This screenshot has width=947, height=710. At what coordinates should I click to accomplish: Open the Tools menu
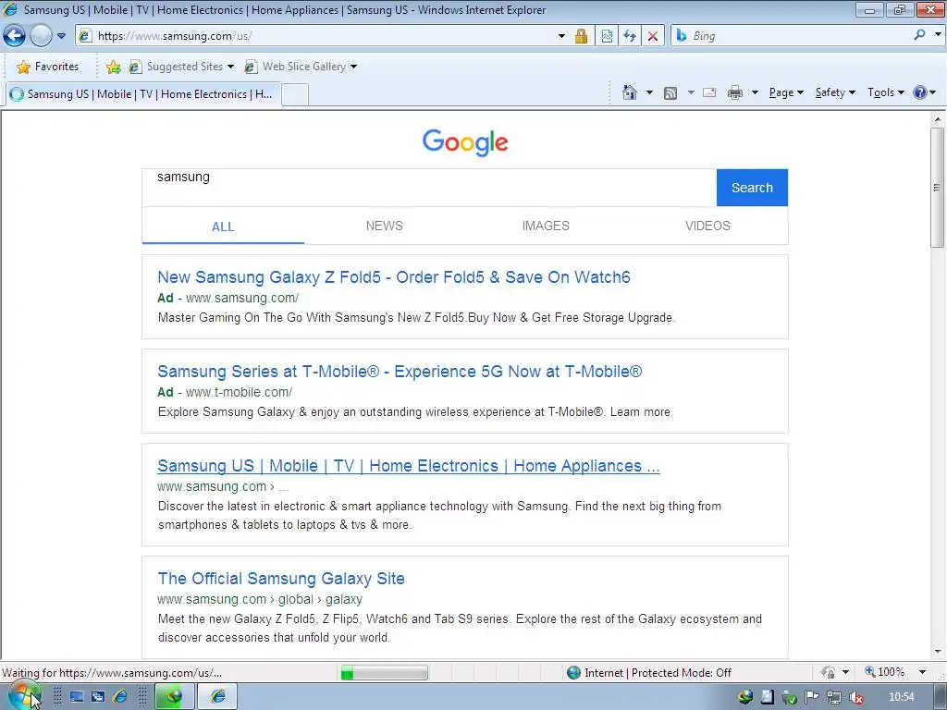(x=885, y=92)
